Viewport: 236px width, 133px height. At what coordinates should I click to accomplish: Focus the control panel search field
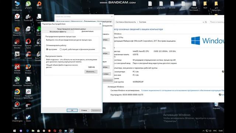coord(216,22)
